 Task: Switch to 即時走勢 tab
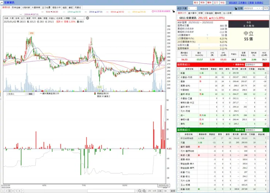pos(16,8)
